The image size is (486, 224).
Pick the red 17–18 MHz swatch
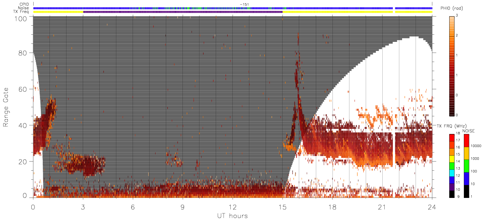point(452,138)
